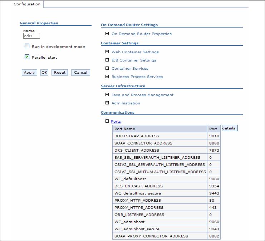Click the Name field containing odr1
Image resolution: width=265 pixels, height=241 pixels.
click(31, 36)
